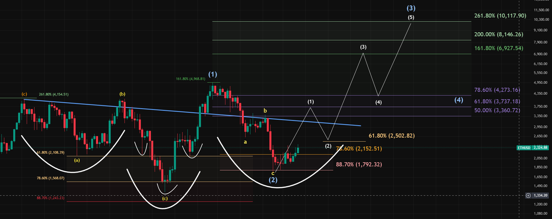Select the ETHUSD symbol label on price axis
552x219 pixels.
pyautogui.click(x=523, y=148)
